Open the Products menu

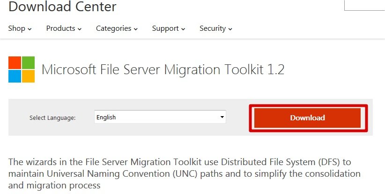(x=61, y=28)
